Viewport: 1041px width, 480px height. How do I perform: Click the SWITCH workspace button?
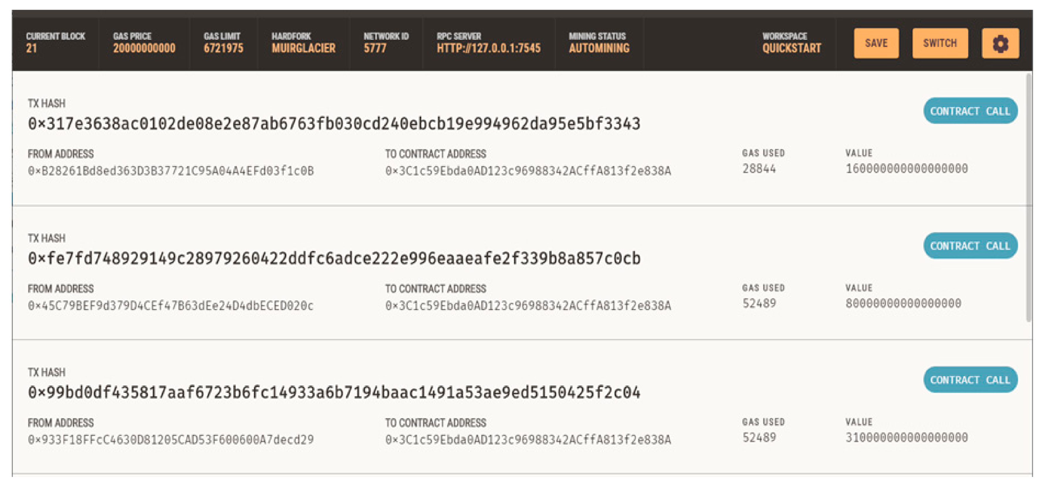(939, 43)
